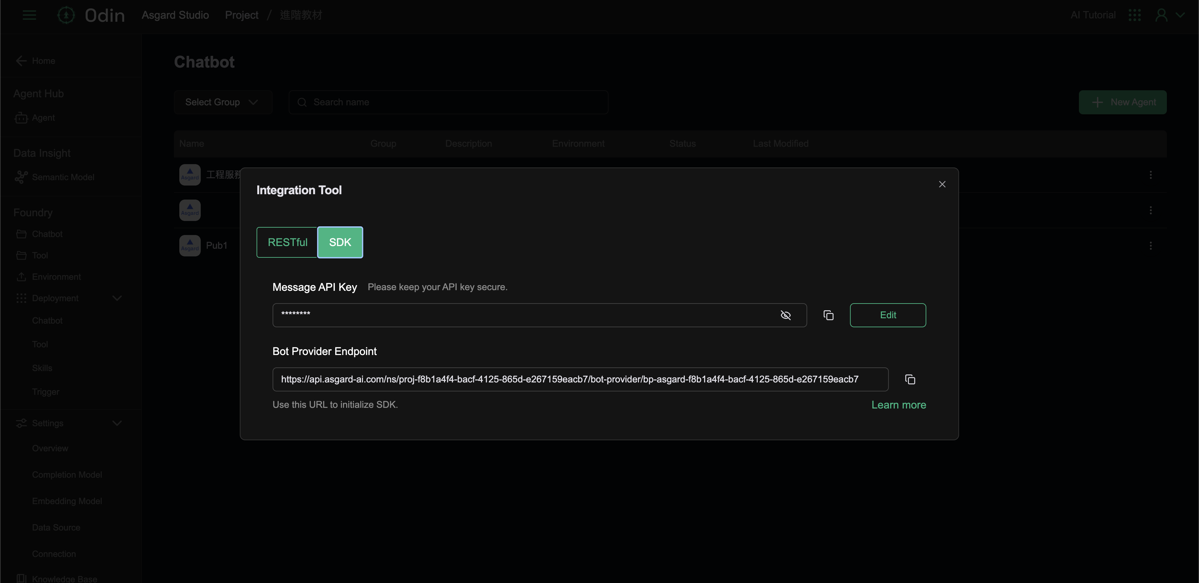The width and height of the screenshot is (1199, 583).
Task: Copy the Bot Provider Endpoint URL
Action: pyautogui.click(x=910, y=379)
